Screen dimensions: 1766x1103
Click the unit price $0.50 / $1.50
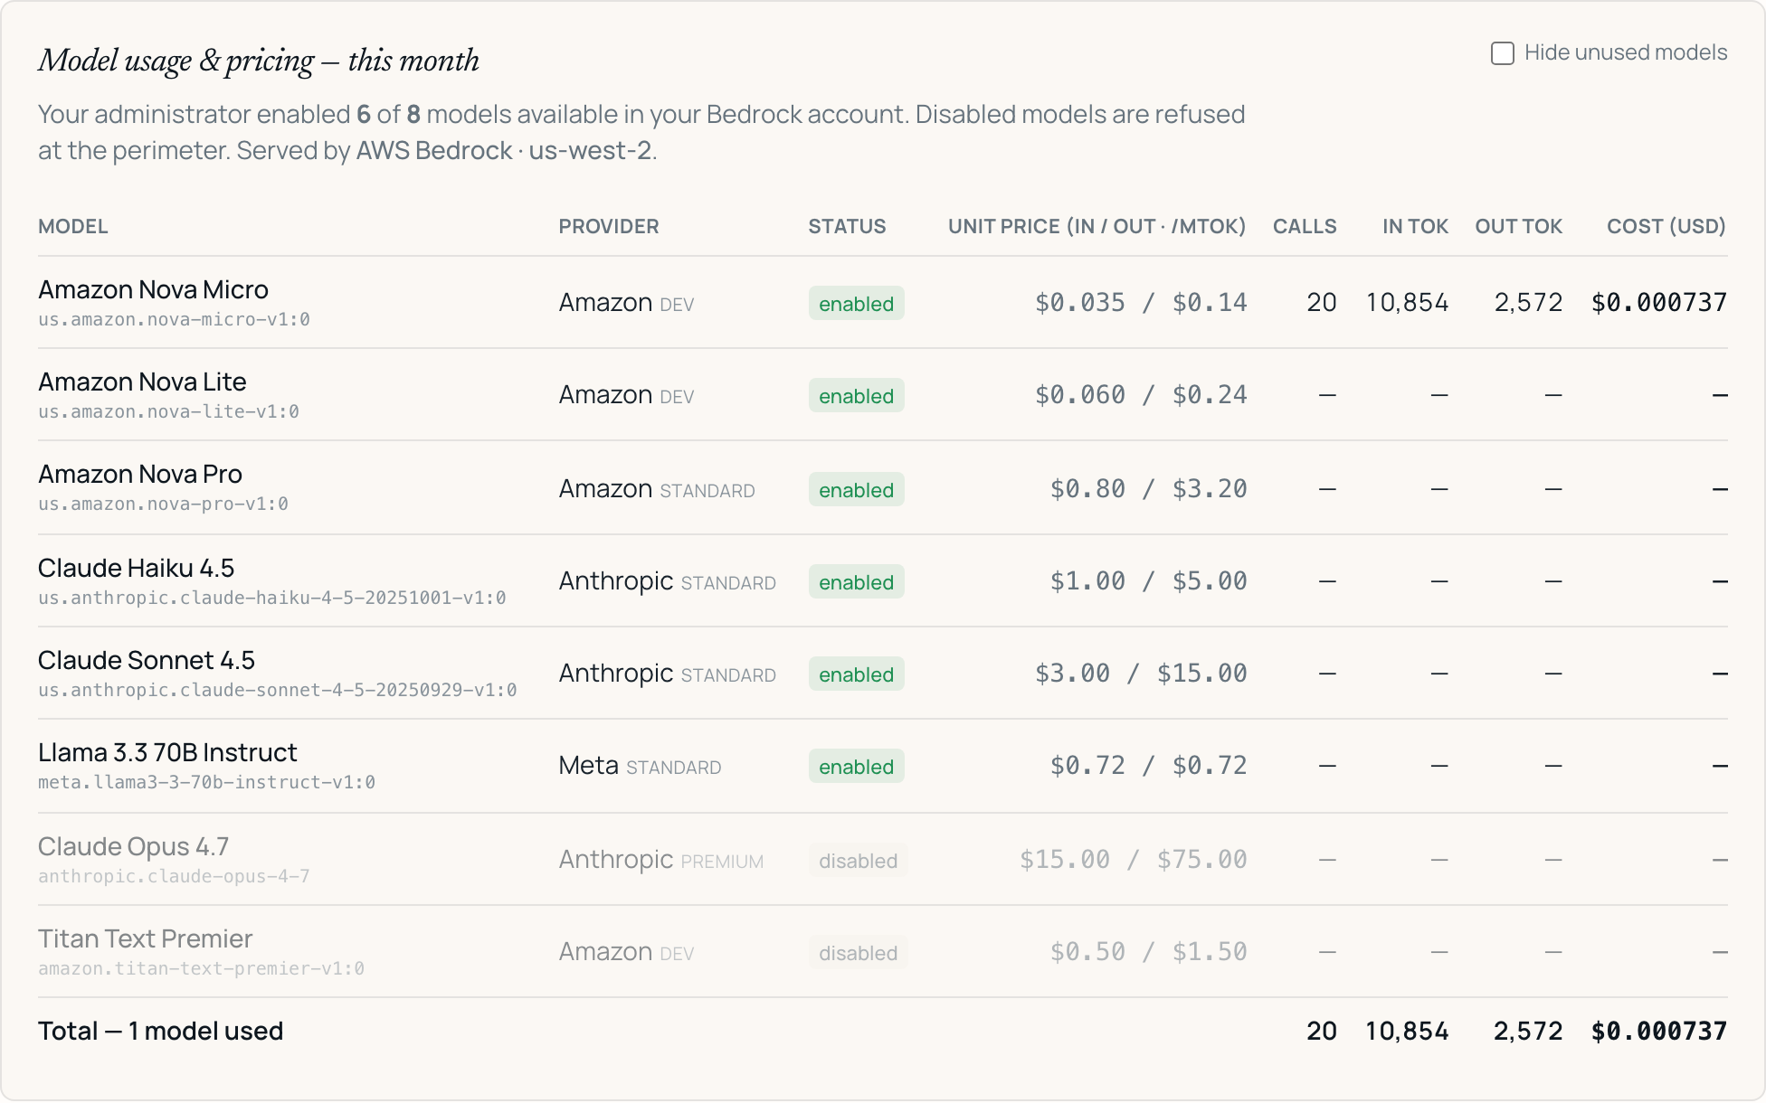click(1148, 952)
